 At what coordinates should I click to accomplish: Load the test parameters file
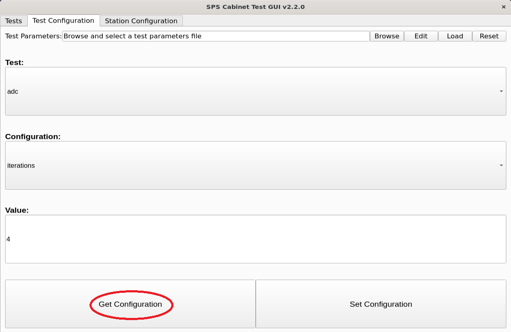(455, 36)
